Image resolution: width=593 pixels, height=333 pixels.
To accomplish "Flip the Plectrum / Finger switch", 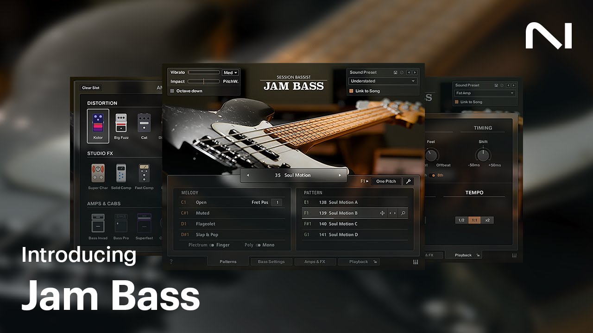I will (212, 245).
